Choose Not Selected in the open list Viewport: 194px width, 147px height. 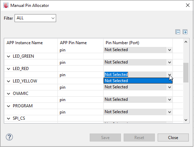tap(138, 81)
